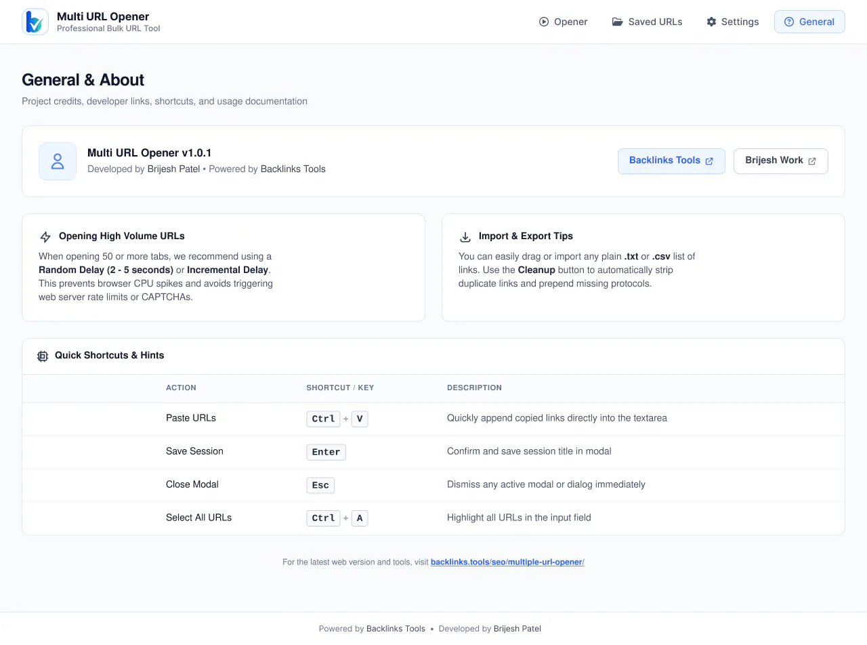867x645 pixels.
Task: Click the gear icon in the navigation bar
Action: tap(711, 22)
